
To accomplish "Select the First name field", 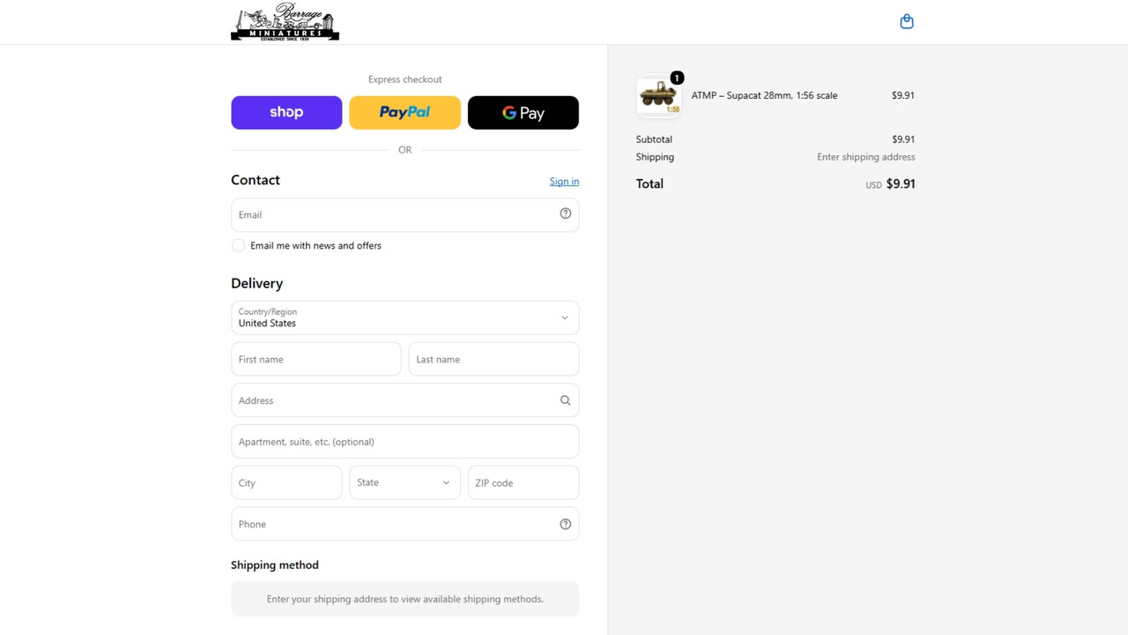I will 315,359.
